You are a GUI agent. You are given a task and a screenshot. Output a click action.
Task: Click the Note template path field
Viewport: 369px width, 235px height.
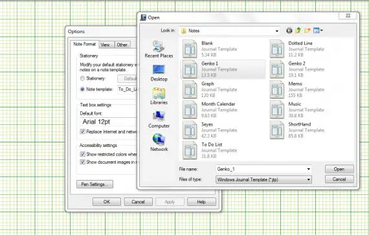click(128, 89)
